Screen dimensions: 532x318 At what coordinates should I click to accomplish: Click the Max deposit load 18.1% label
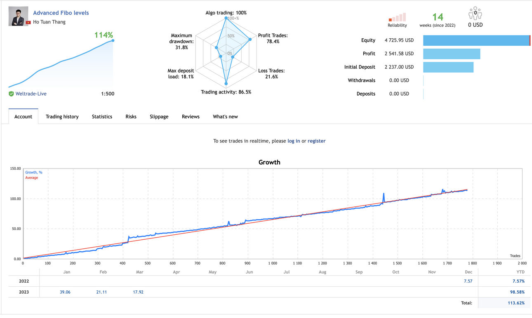[x=181, y=74]
